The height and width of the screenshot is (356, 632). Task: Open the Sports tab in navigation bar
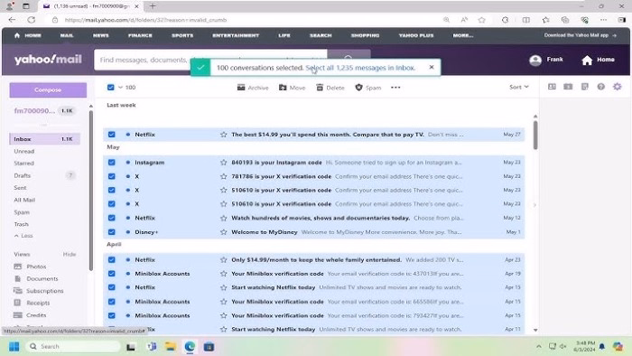pos(182,35)
